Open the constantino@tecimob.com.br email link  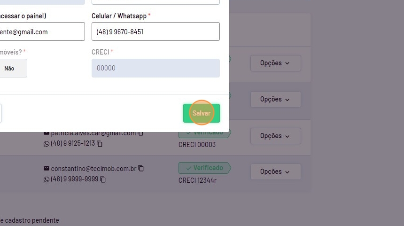point(93,168)
